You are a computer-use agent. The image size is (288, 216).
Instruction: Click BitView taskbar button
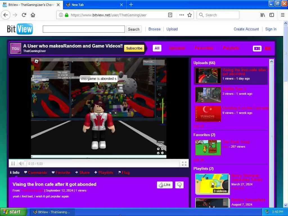click(x=52, y=212)
